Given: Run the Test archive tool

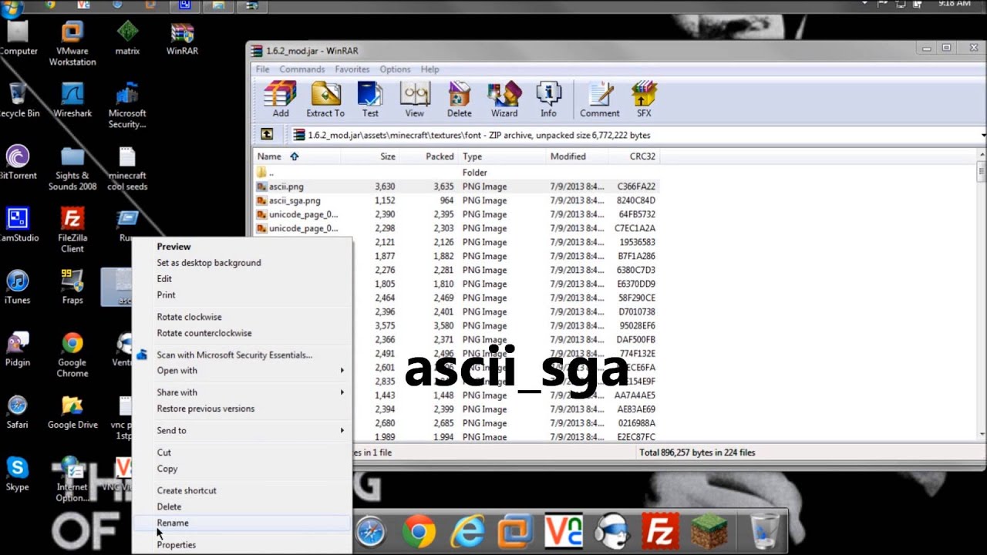Looking at the screenshot, I should coord(370,99).
